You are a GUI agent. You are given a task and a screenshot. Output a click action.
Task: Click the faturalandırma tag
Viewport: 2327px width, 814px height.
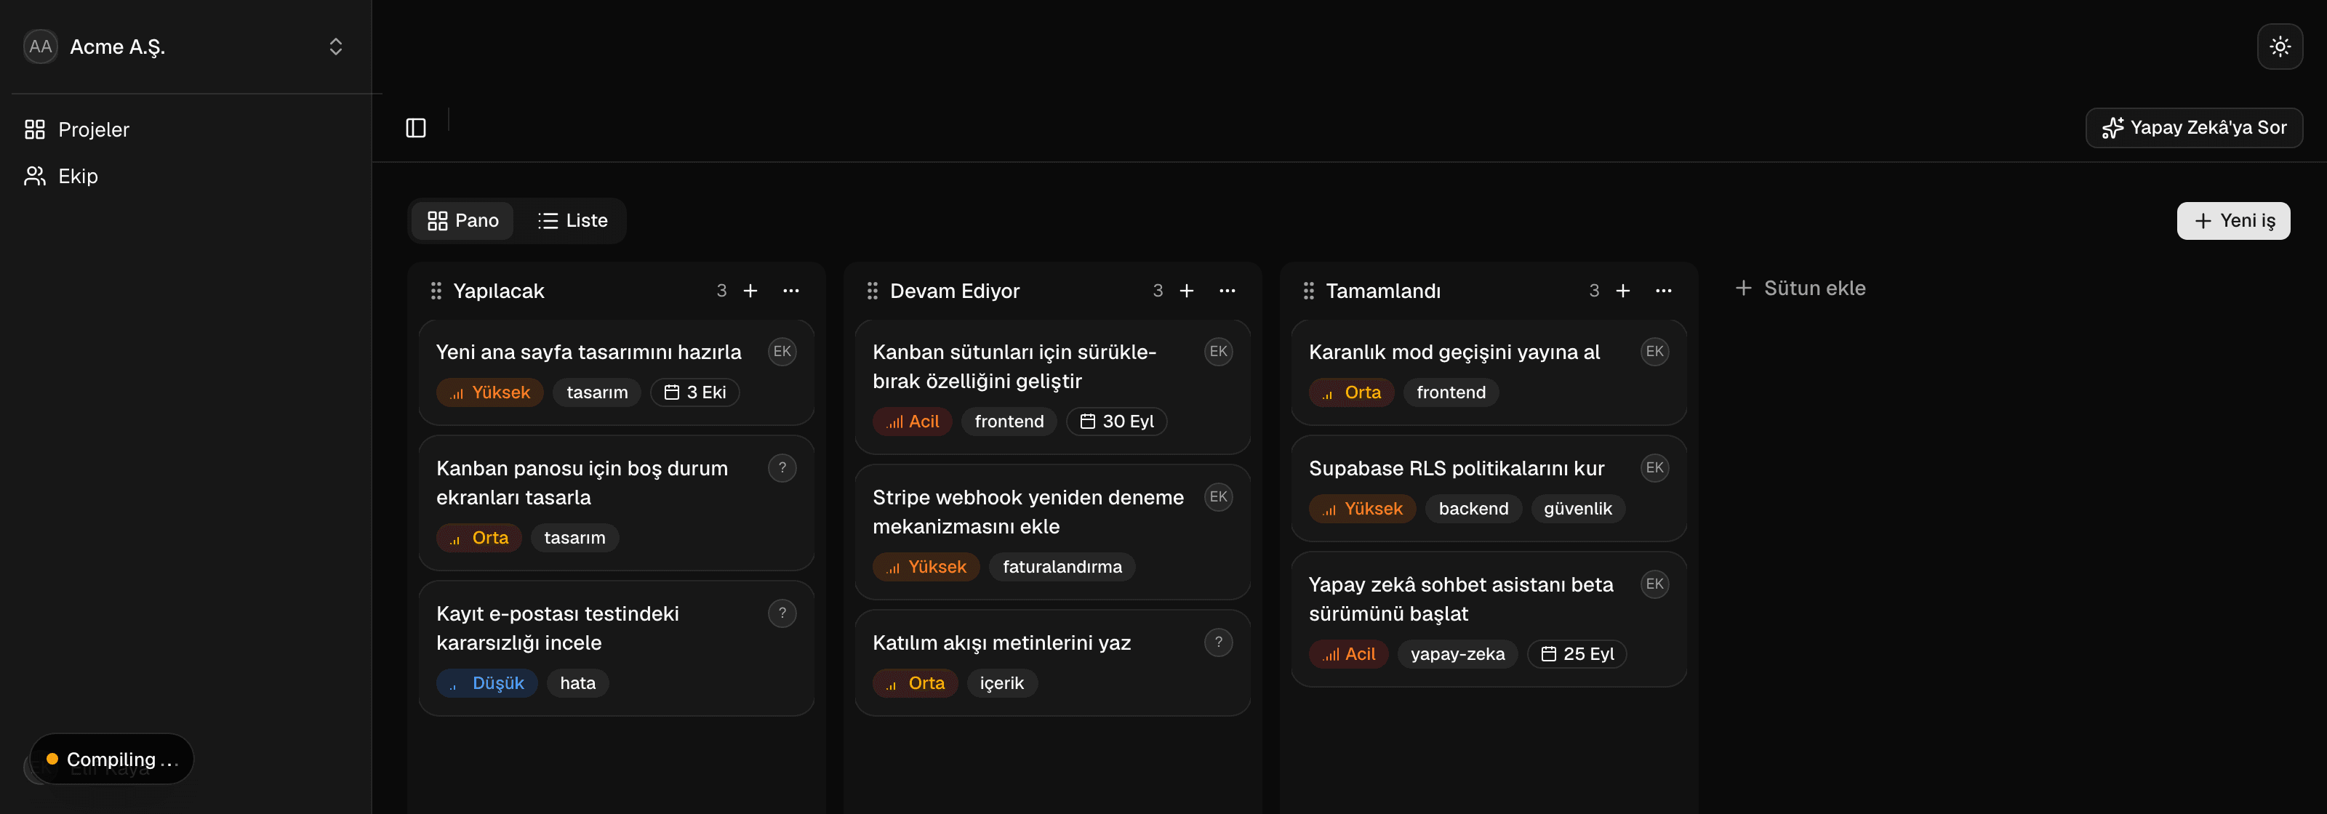(1062, 567)
